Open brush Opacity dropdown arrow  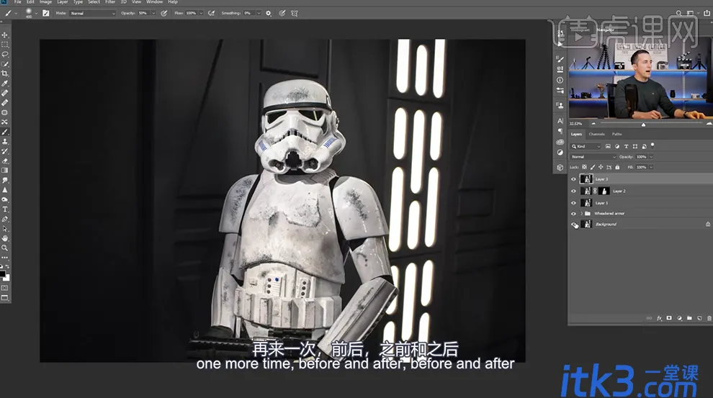[153, 13]
